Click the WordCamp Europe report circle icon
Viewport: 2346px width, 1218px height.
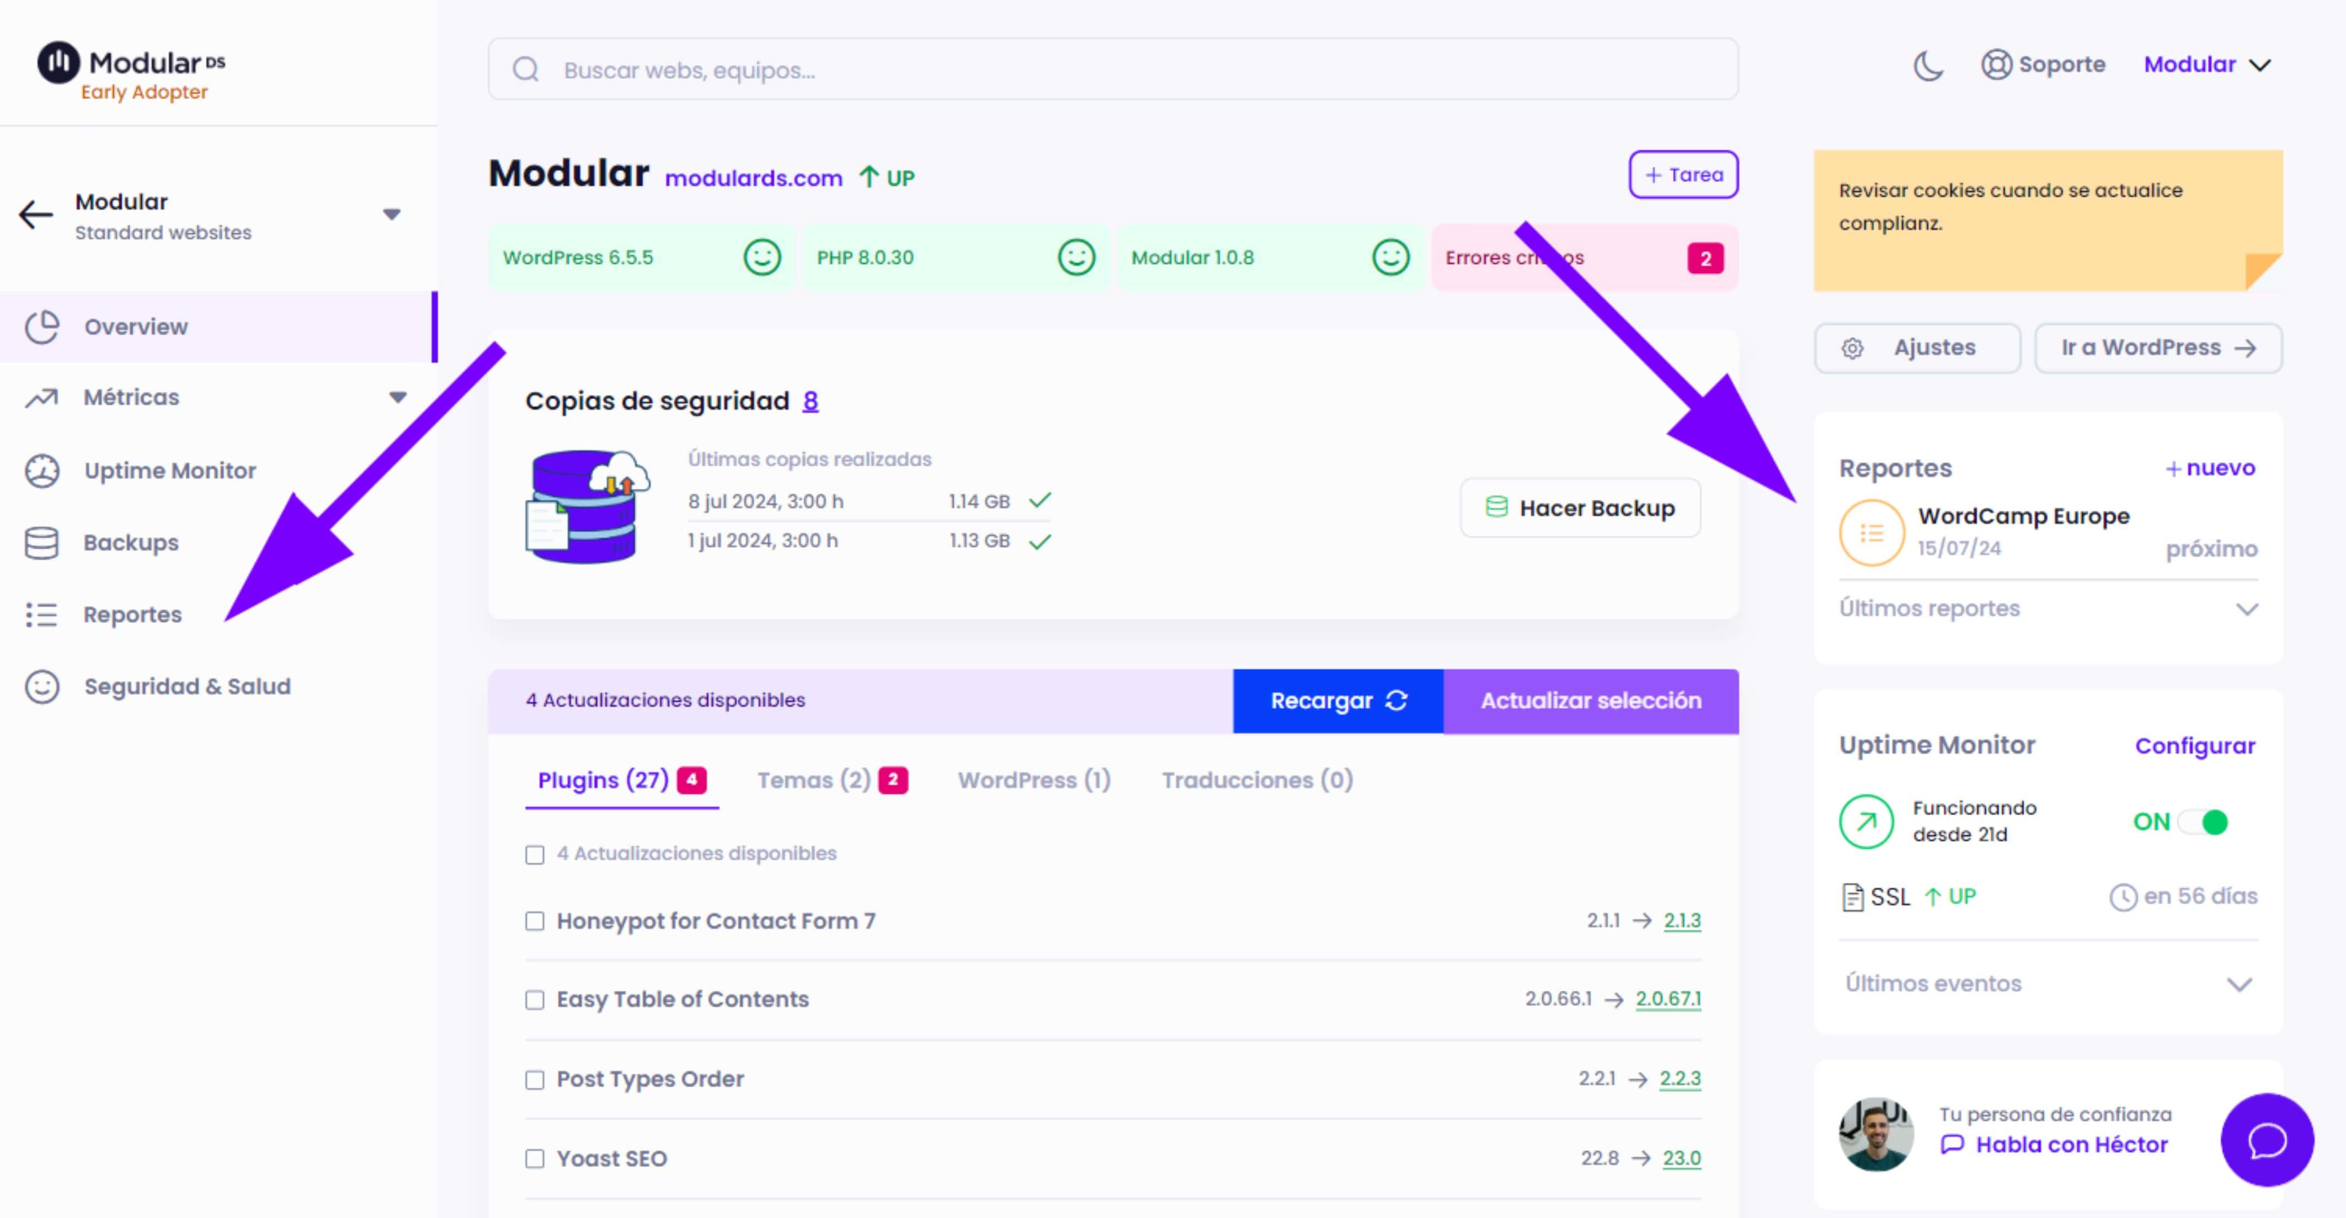[1872, 533]
